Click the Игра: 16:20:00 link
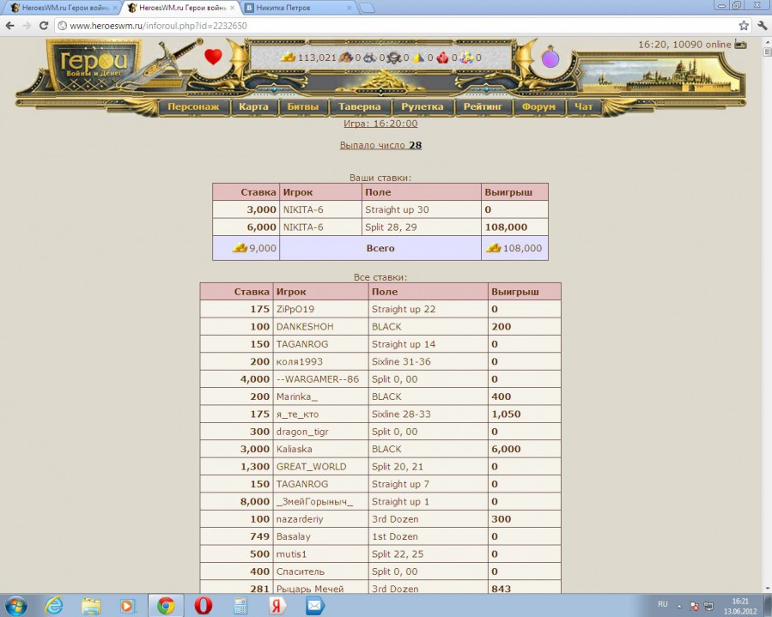Viewport: 772px width, 617px height. coord(380,124)
